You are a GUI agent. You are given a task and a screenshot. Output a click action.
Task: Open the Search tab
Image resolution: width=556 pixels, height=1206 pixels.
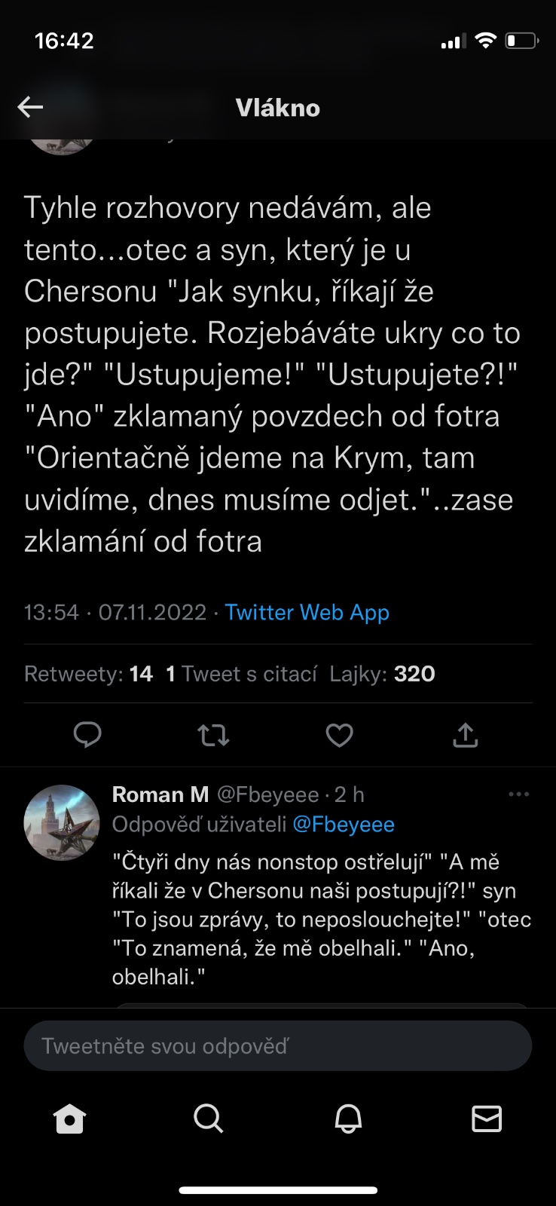click(209, 1119)
